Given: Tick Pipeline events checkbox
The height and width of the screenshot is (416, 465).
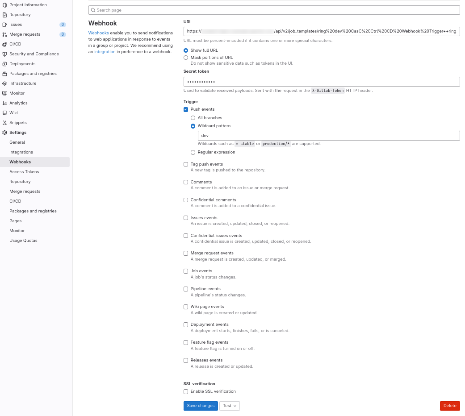Looking at the screenshot, I should [x=186, y=289].
